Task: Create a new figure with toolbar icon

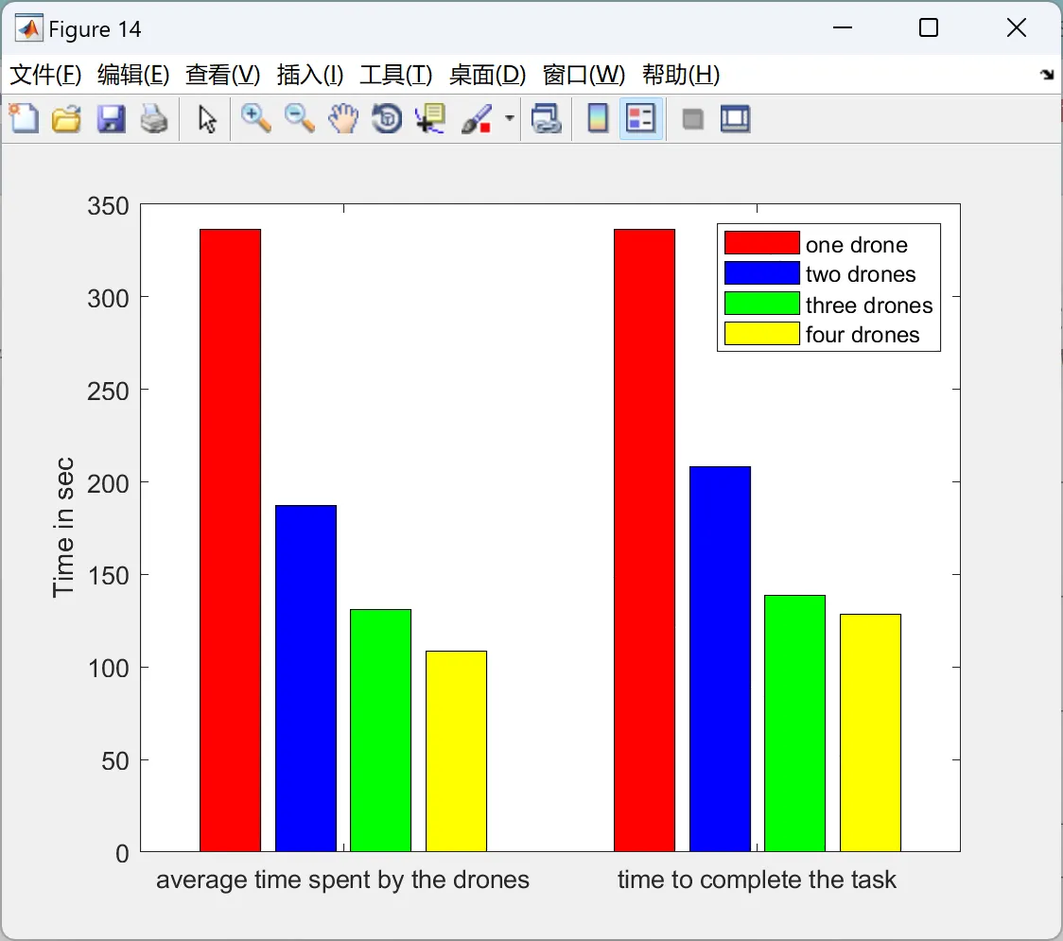Action: point(24,118)
